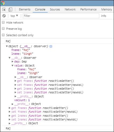This screenshot has width=114, height=132.
Task: Toggle the device toolbar icon
Action: [x=10, y=9]
